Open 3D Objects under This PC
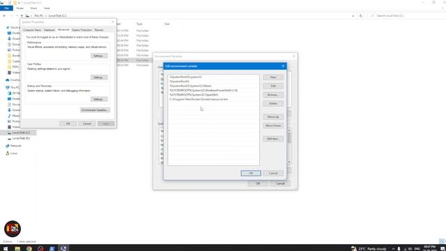This screenshot has width=446, height=251. [14, 93]
